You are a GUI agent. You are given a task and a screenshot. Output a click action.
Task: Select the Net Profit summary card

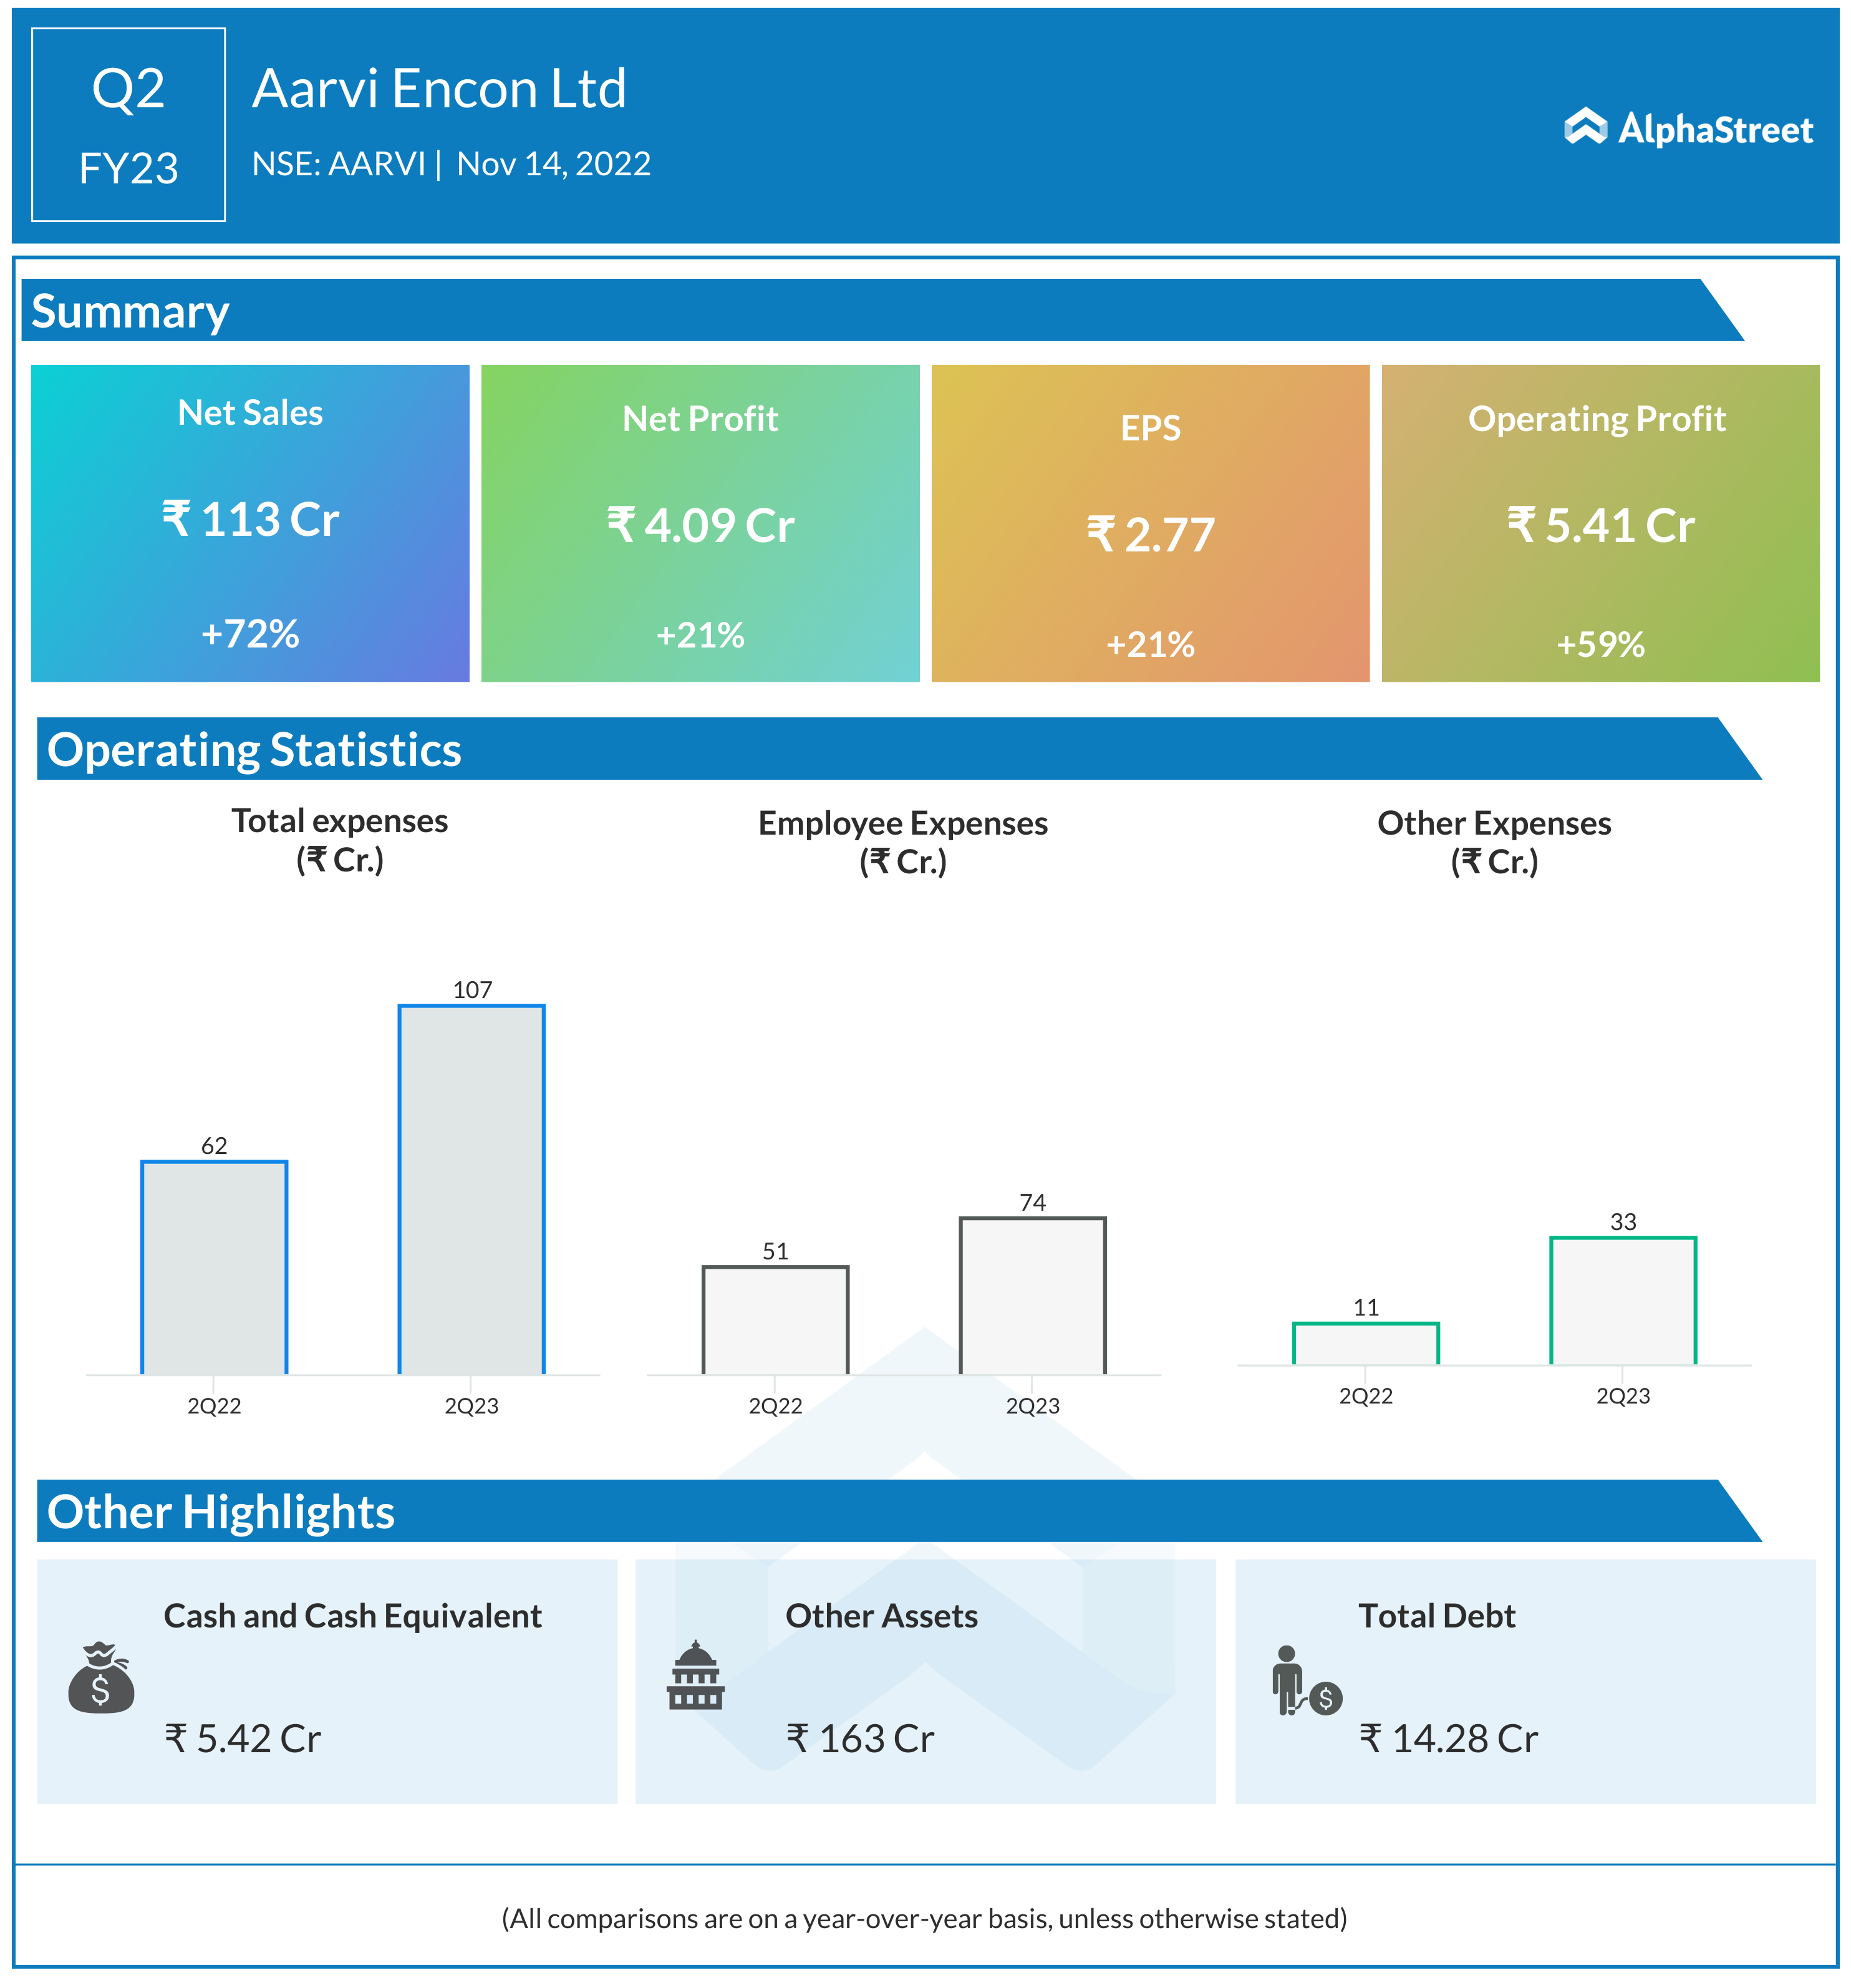click(x=700, y=523)
